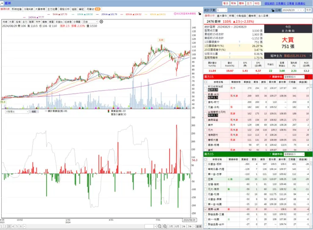Image resolution: width=313 pixels, height=230 pixels.
Task: Click help icon beside 佔股本比重
Action: point(230,54)
